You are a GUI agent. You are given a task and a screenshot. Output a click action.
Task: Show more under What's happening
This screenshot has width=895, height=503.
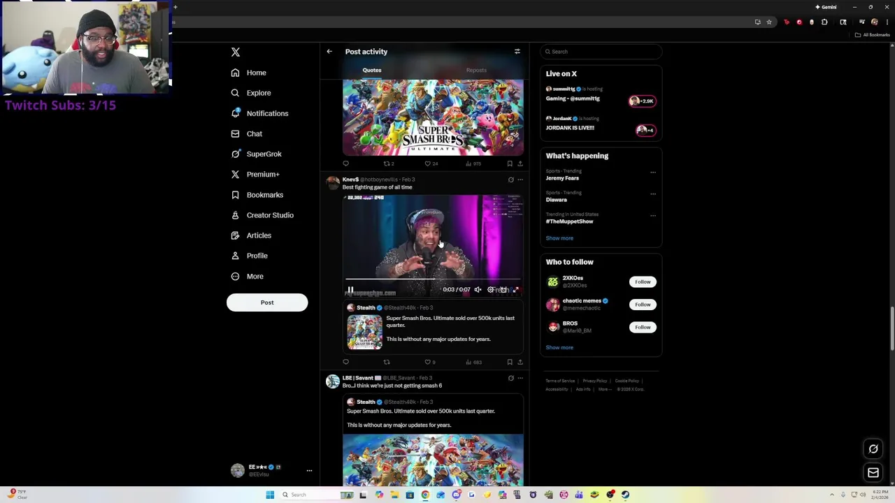coord(559,238)
